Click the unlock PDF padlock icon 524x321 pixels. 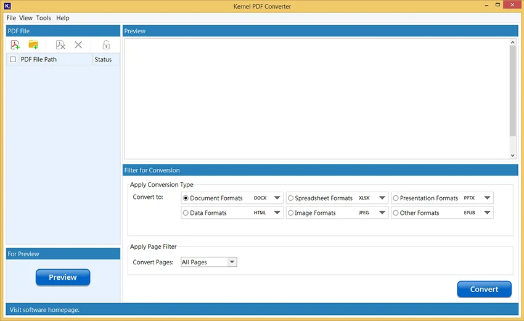106,45
